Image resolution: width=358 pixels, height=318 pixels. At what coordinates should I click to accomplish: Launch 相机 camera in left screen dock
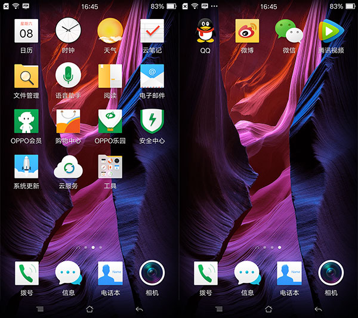pos(152,273)
